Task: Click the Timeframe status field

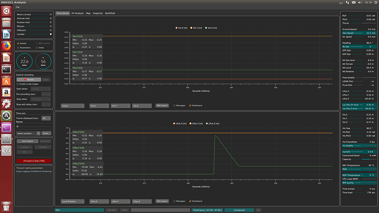Action: tap(208, 210)
